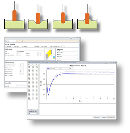Click the Name text field
The image size is (130, 133).
pos(47,41)
